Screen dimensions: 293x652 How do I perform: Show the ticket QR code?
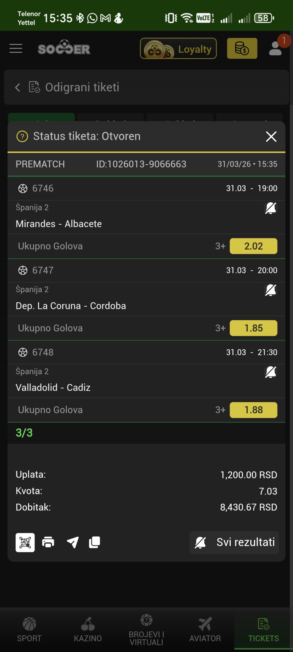click(x=25, y=542)
